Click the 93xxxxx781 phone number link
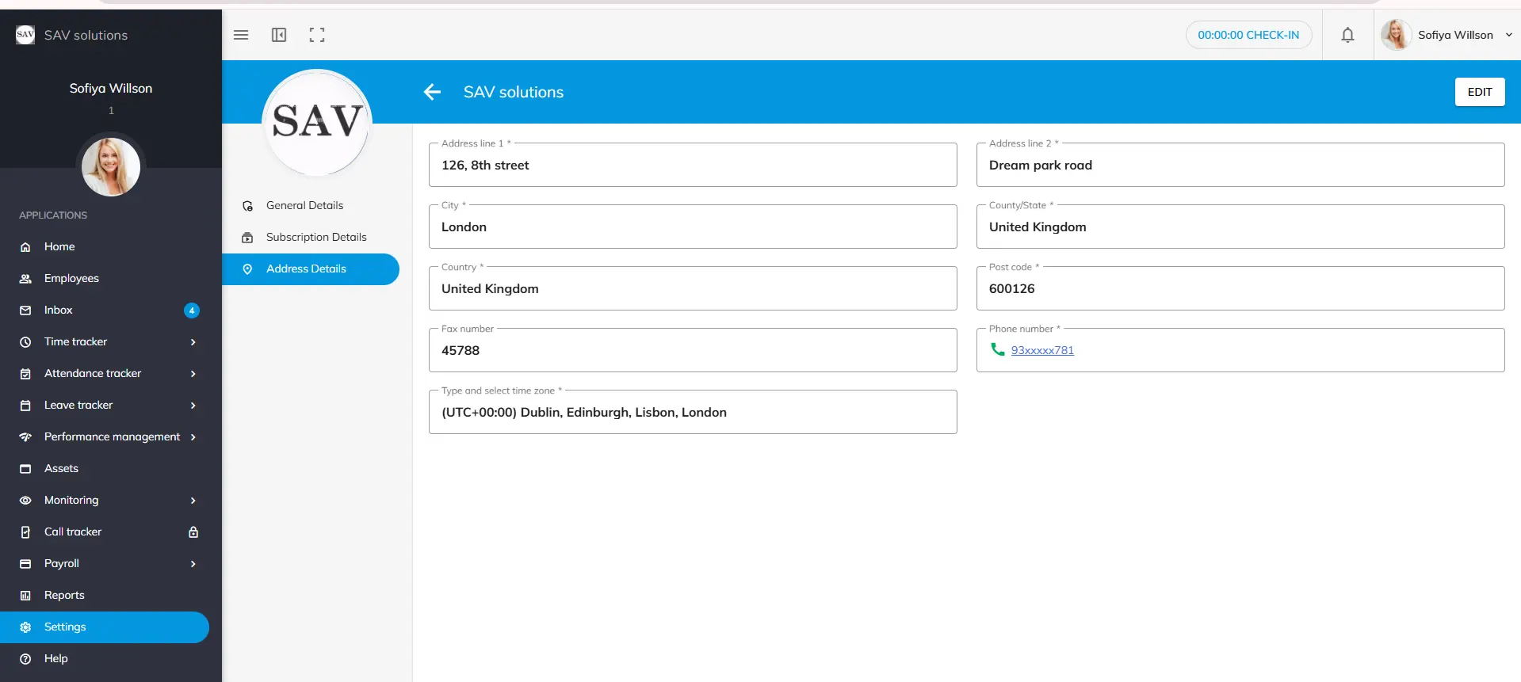Screen dimensions: 1521x682 pyautogui.click(x=1042, y=350)
